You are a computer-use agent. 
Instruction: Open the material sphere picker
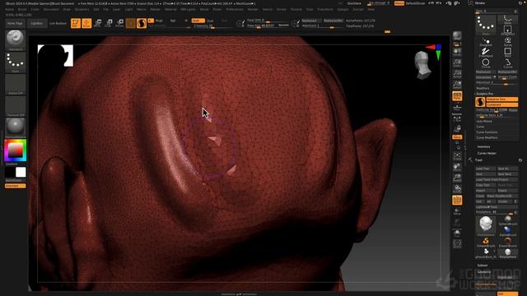pyautogui.click(x=15, y=127)
